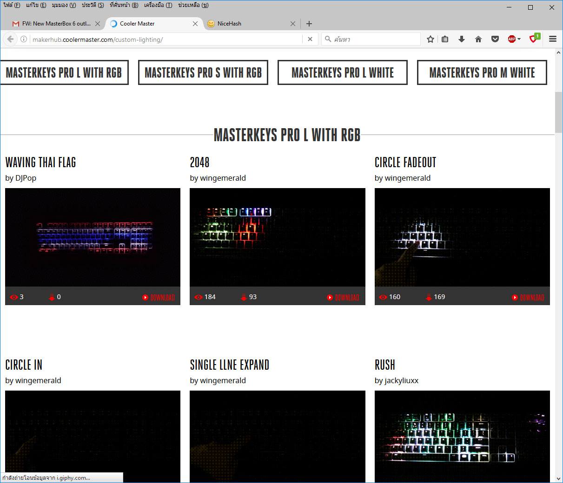The height and width of the screenshot is (483, 563).
Task: Click MasterKeys Pro M White button
Action: (482, 72)
